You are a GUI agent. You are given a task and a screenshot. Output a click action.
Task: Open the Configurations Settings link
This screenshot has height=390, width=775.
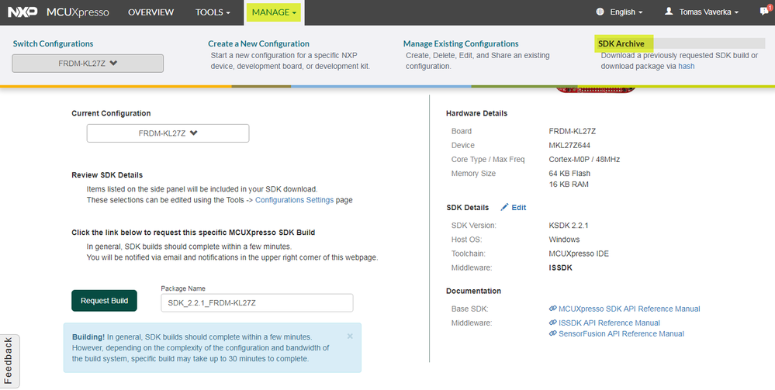point(294,200)
